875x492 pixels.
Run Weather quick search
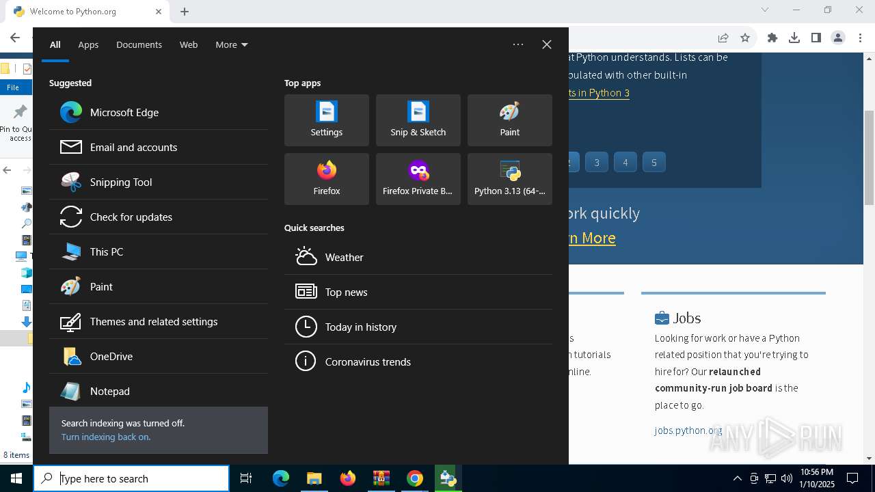(418, 257)
